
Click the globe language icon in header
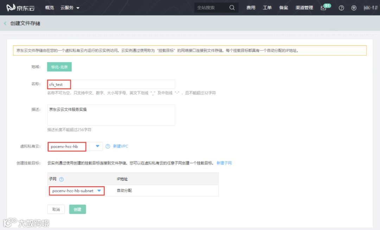[354, 8]
